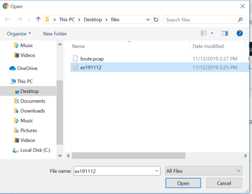This screenshot has height=194, width=252.
Task: Open Local Disk (C:) in sidebar
Action: pyautogui.click(x=31, y=150)
